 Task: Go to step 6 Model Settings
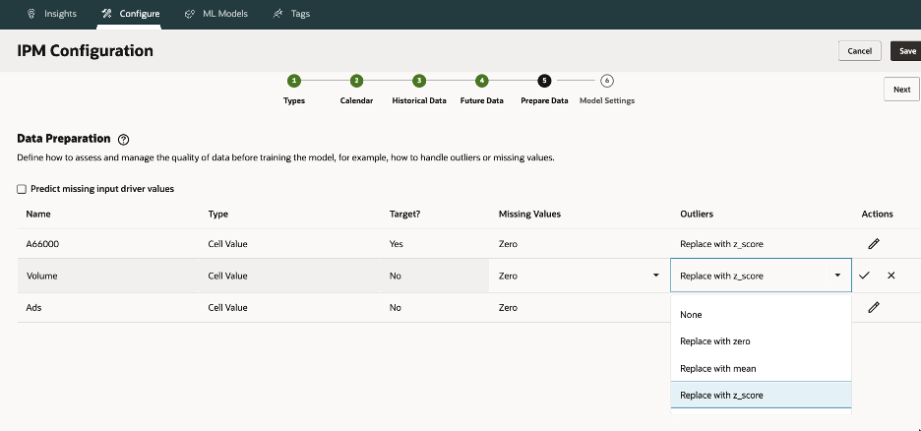607,81
